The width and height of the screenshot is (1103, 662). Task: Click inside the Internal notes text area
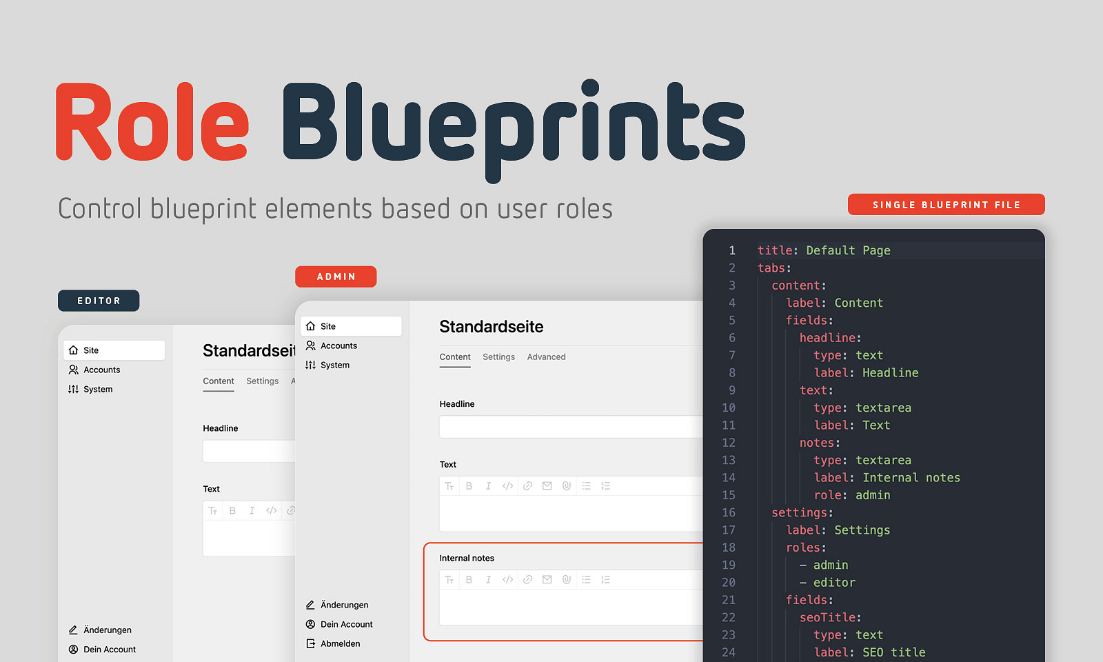point(570,608)
